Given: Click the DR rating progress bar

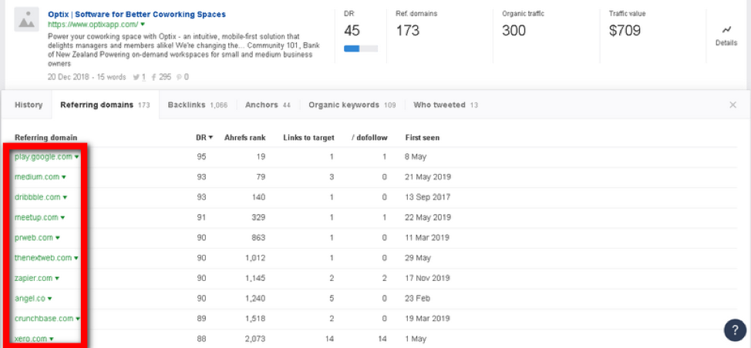Looking at the screenshot, I should point(360,49).
